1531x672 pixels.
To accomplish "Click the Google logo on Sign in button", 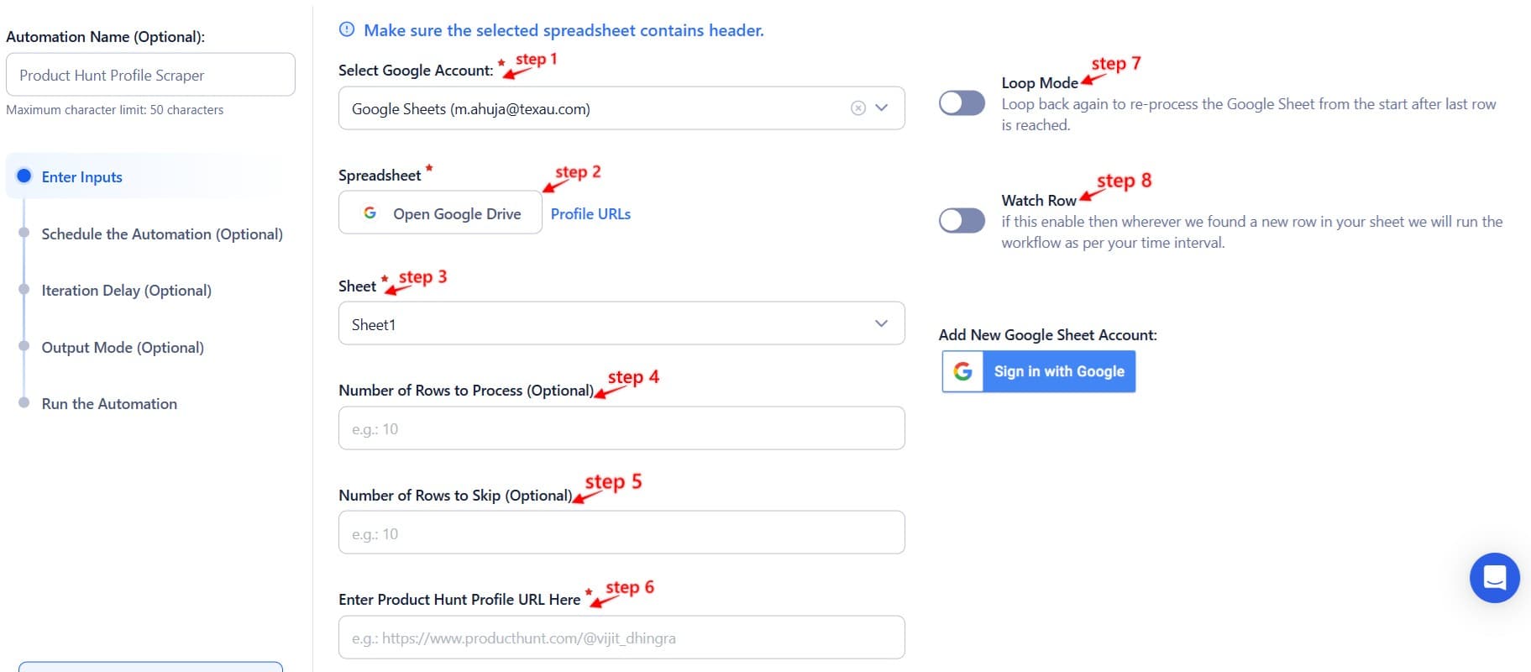I will click(962, 371).
